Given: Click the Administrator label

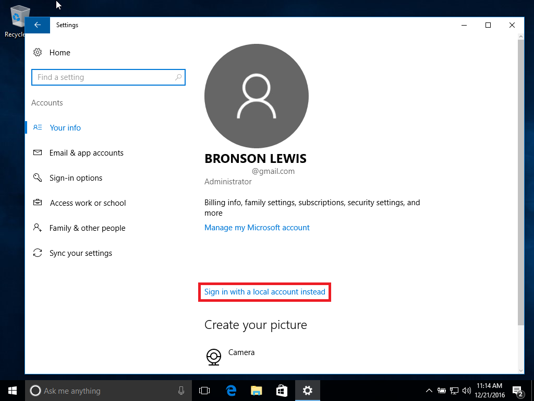Looking at the screenshot, I should [x=228, y=181].
